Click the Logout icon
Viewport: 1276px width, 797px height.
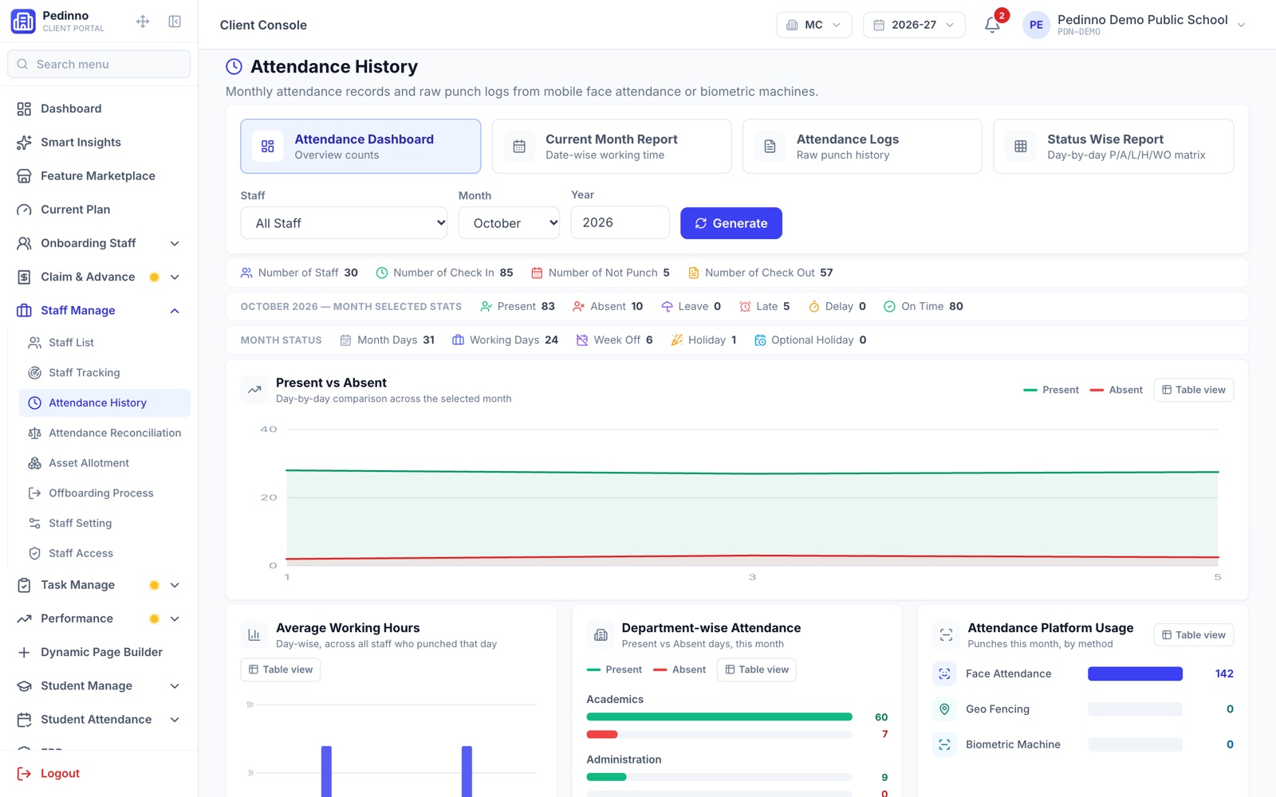point(24,773)
